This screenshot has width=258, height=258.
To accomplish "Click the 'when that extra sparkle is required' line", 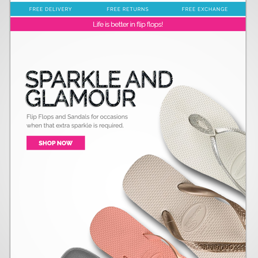I will tap(75, 125).
